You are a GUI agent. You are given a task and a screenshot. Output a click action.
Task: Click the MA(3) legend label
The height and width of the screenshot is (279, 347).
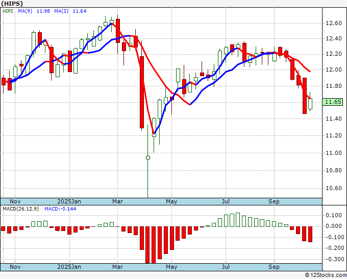pos(61,11)
